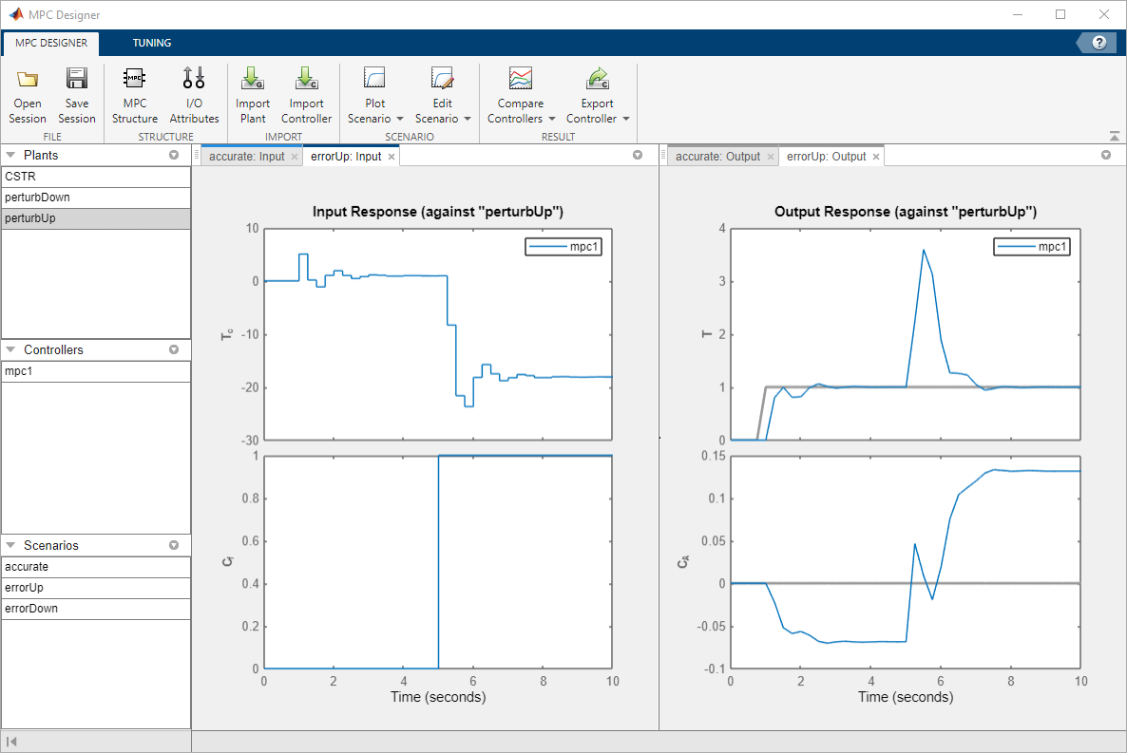Image resolution: width=1127 pixels, height=753 pixels.
Task: Click the Import Plant icon
Action: 253,78
